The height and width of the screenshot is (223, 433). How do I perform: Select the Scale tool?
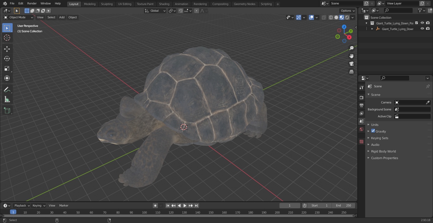tap(7, 68)
